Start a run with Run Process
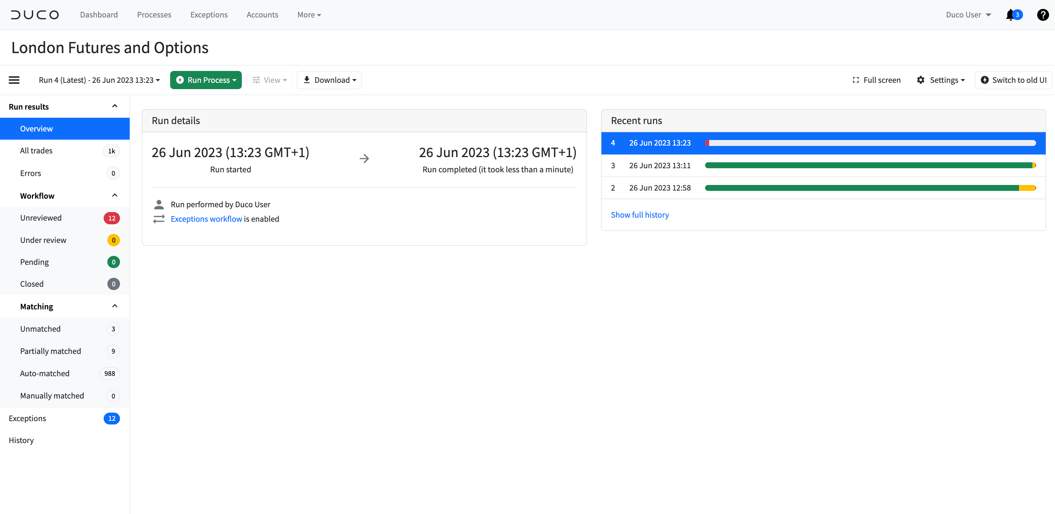Image resolution: width=1055 pixels, height=514 pixels. click(205, 80)
